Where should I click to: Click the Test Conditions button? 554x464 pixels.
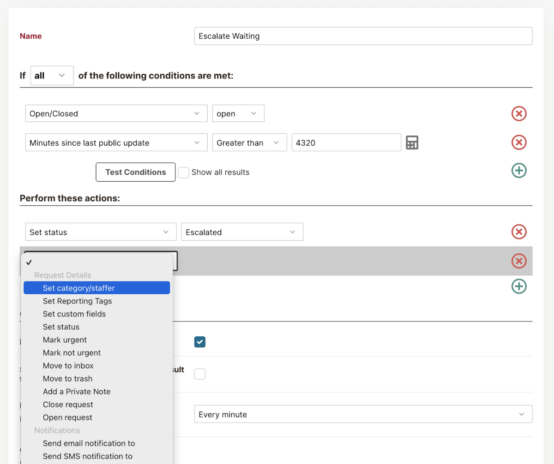[135, 172]
